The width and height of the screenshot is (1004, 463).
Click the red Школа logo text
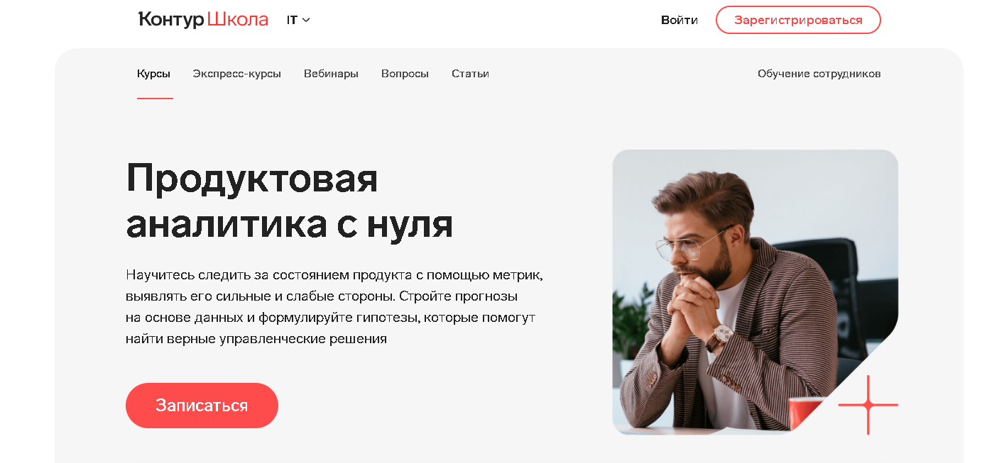238,20
